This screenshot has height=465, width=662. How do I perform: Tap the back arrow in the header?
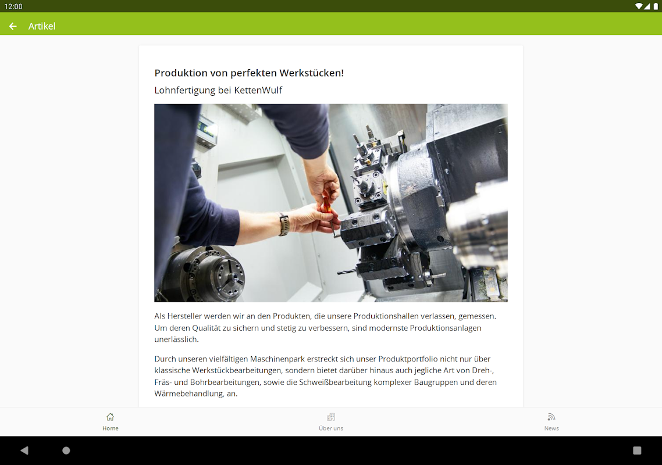(13, 26)
